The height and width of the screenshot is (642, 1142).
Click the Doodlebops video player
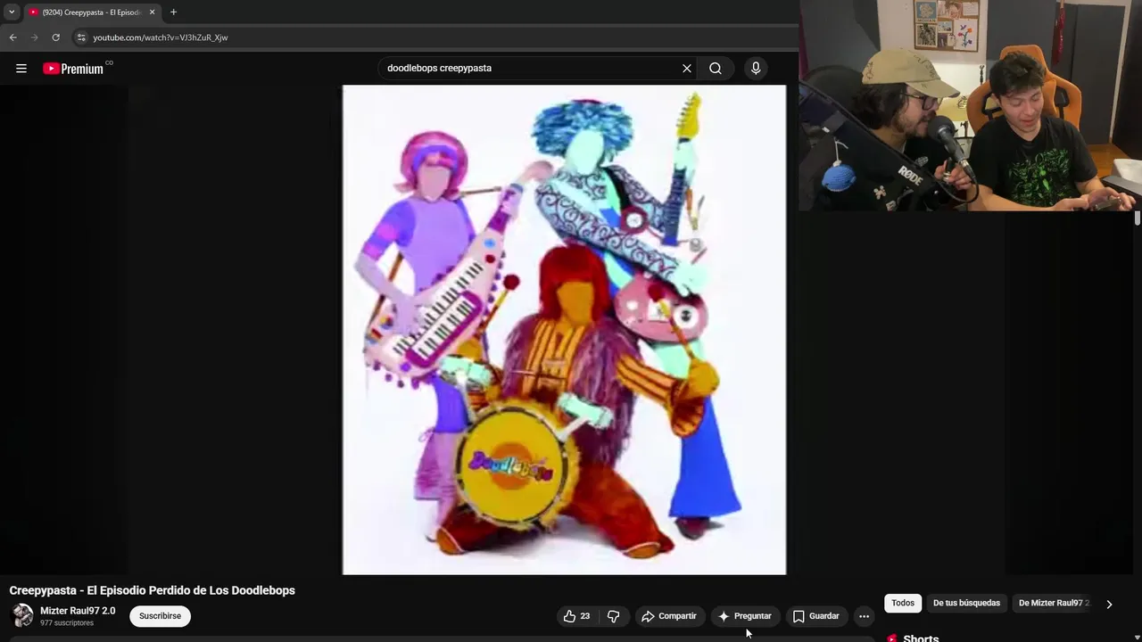[564, 330]
